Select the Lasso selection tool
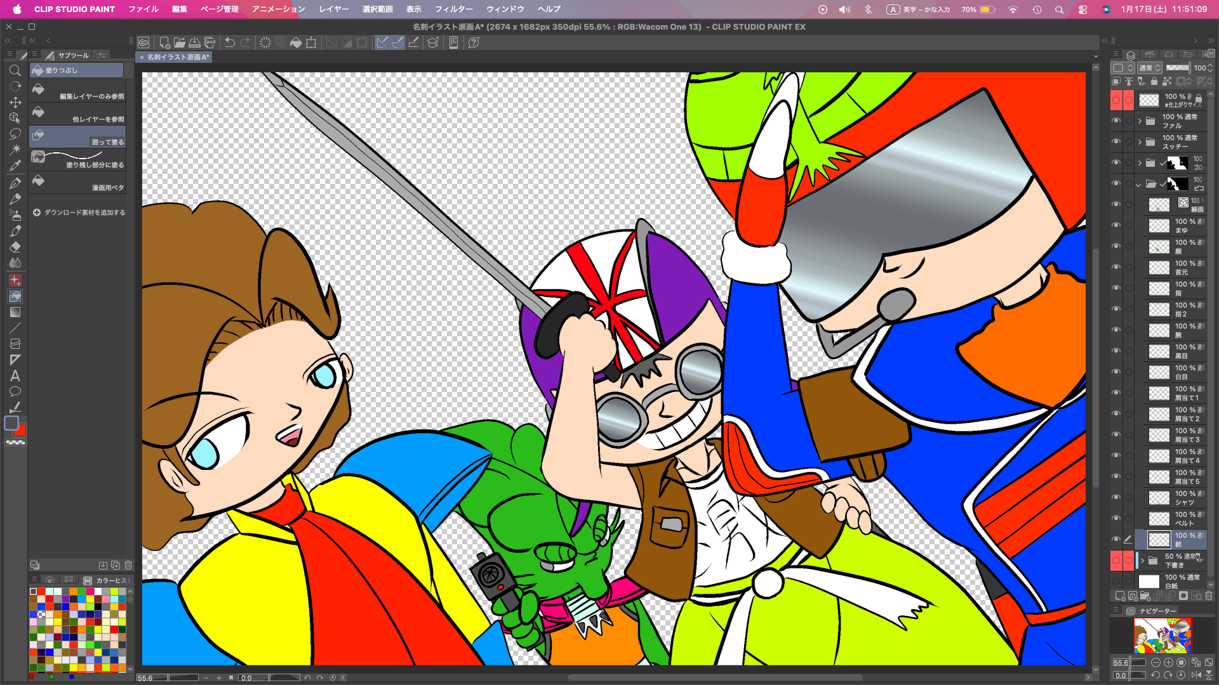 click(x=15, y=134)
